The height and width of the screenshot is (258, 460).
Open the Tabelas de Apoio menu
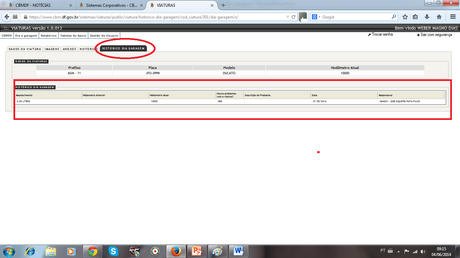pos(73,36)
